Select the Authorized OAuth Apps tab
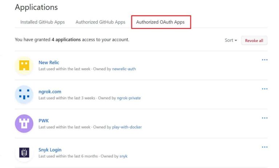 pos(160,22)
